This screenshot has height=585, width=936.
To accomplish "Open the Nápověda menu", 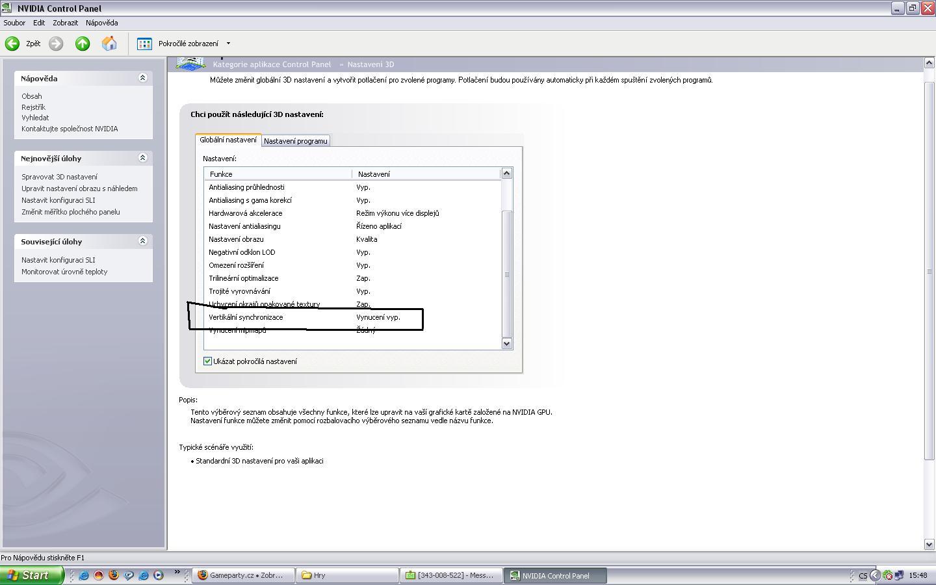I will 102,23.
